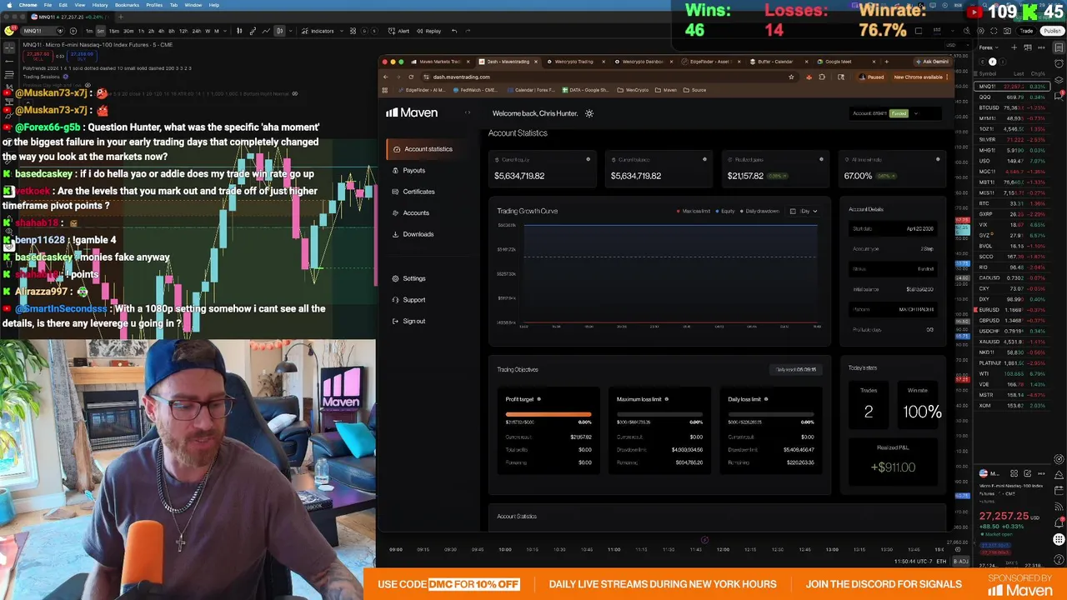Screen dimensions: 1067x600
Task: Open the Ask Gemini button
Action: tap(932, 62)
